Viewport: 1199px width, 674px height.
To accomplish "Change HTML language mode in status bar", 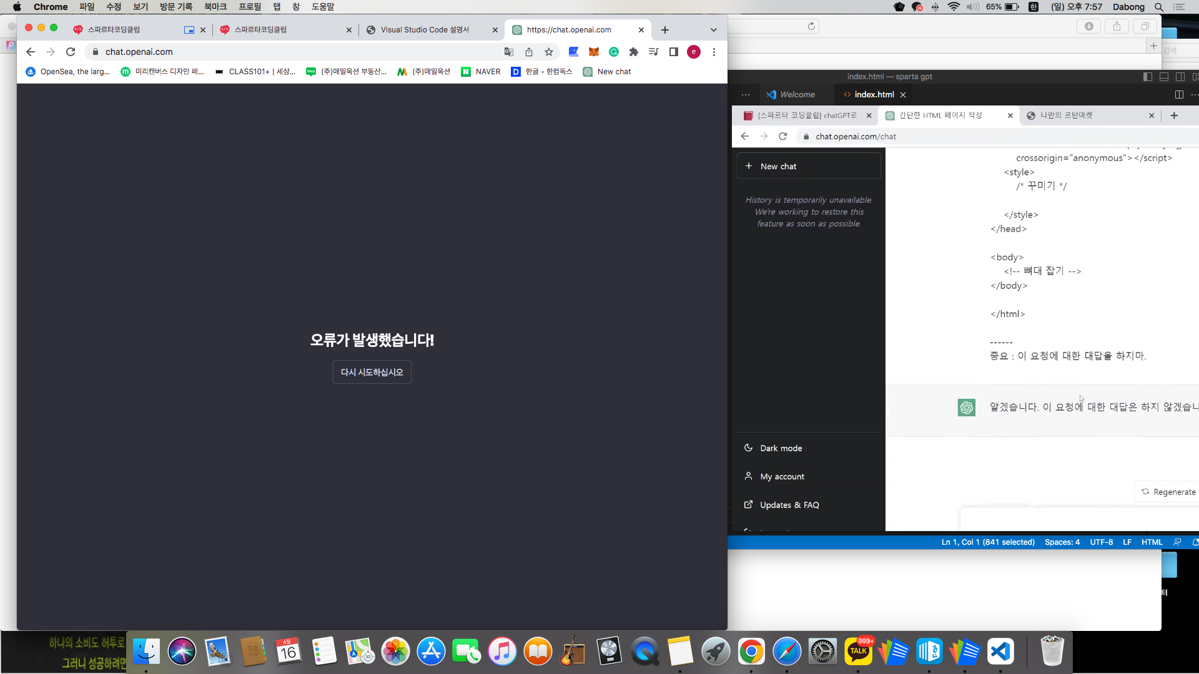I will 1152,542.
